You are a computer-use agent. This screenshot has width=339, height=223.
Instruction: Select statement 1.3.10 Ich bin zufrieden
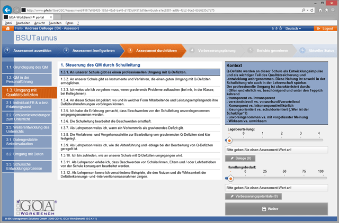140,155
